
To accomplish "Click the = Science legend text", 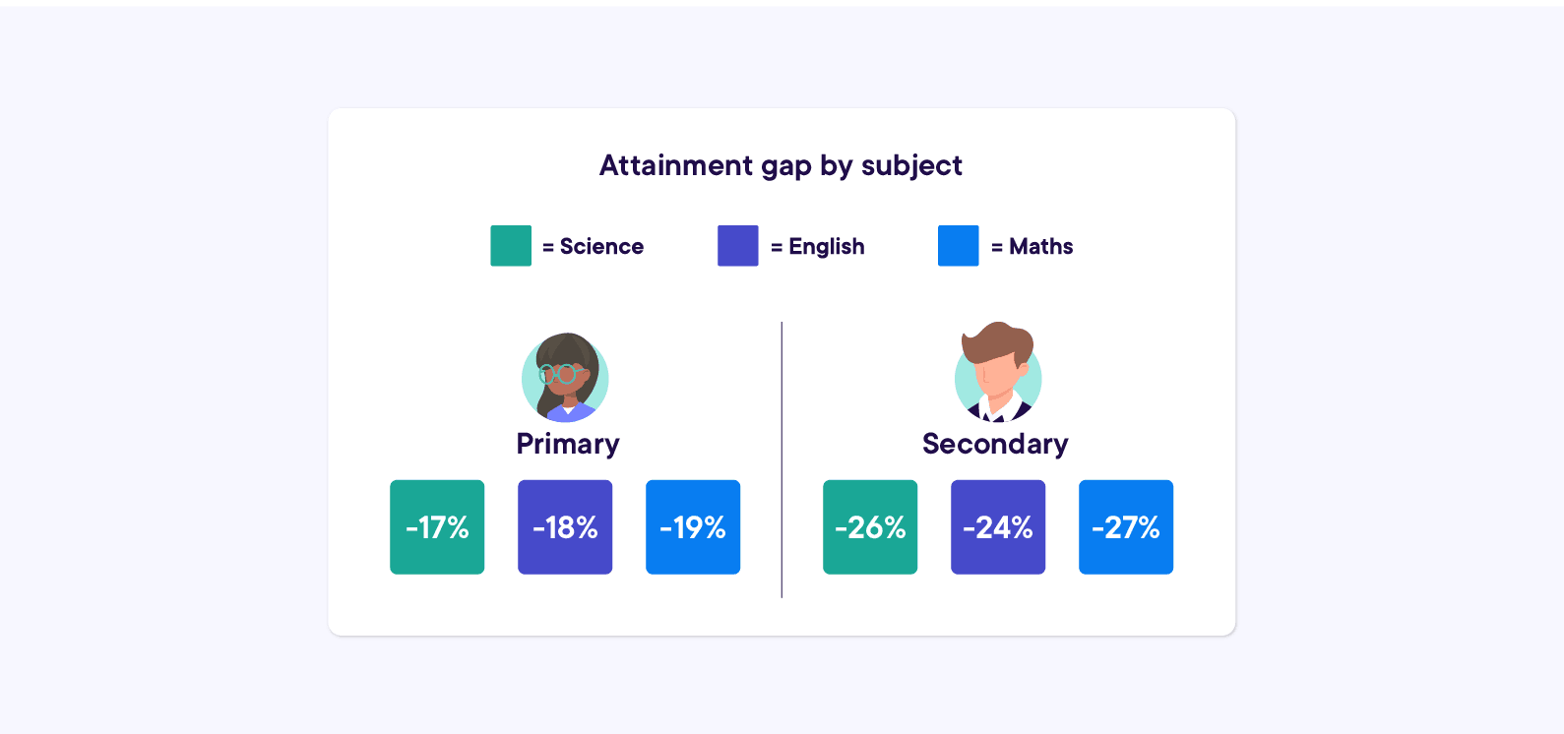I will coord(594,247).
